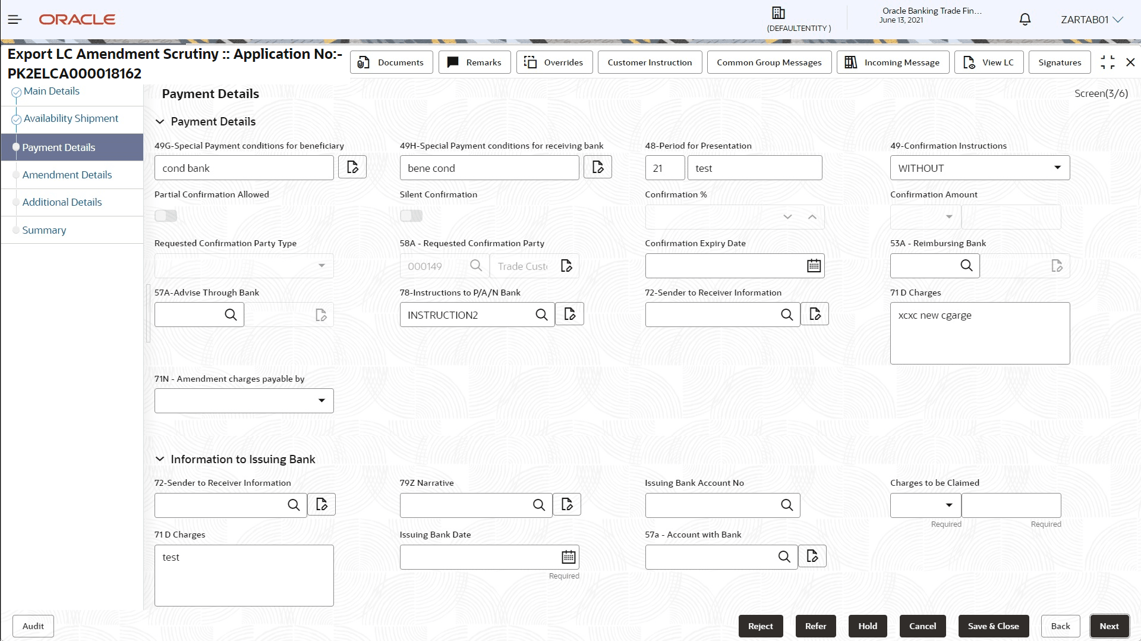Enable Partial Confirmation Allowed
The image size is (1141, 641).
pyautogui.click(x=165, y=216)
